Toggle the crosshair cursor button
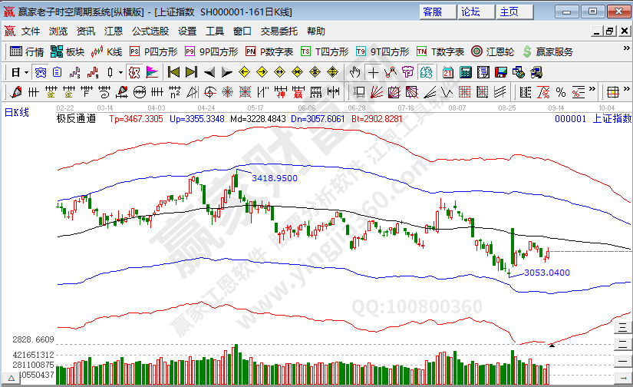The image size is (633, 387). tap(372, 72)
